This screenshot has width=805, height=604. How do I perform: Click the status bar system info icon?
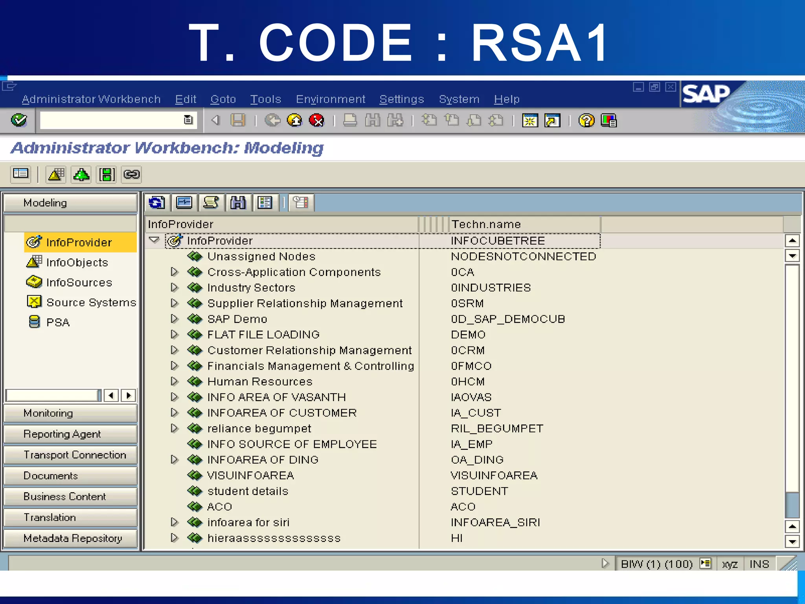(706, 563)
